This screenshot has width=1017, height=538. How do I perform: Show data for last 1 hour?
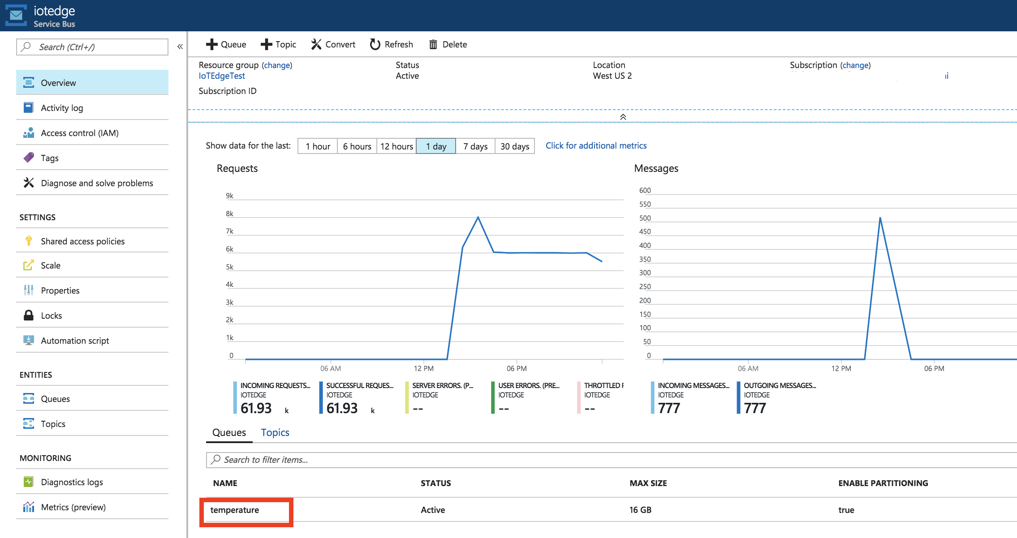(x=318, y=146)
